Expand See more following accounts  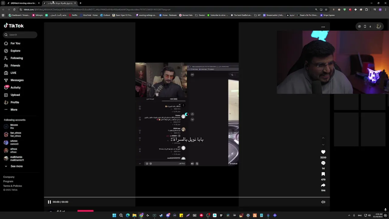14,166
